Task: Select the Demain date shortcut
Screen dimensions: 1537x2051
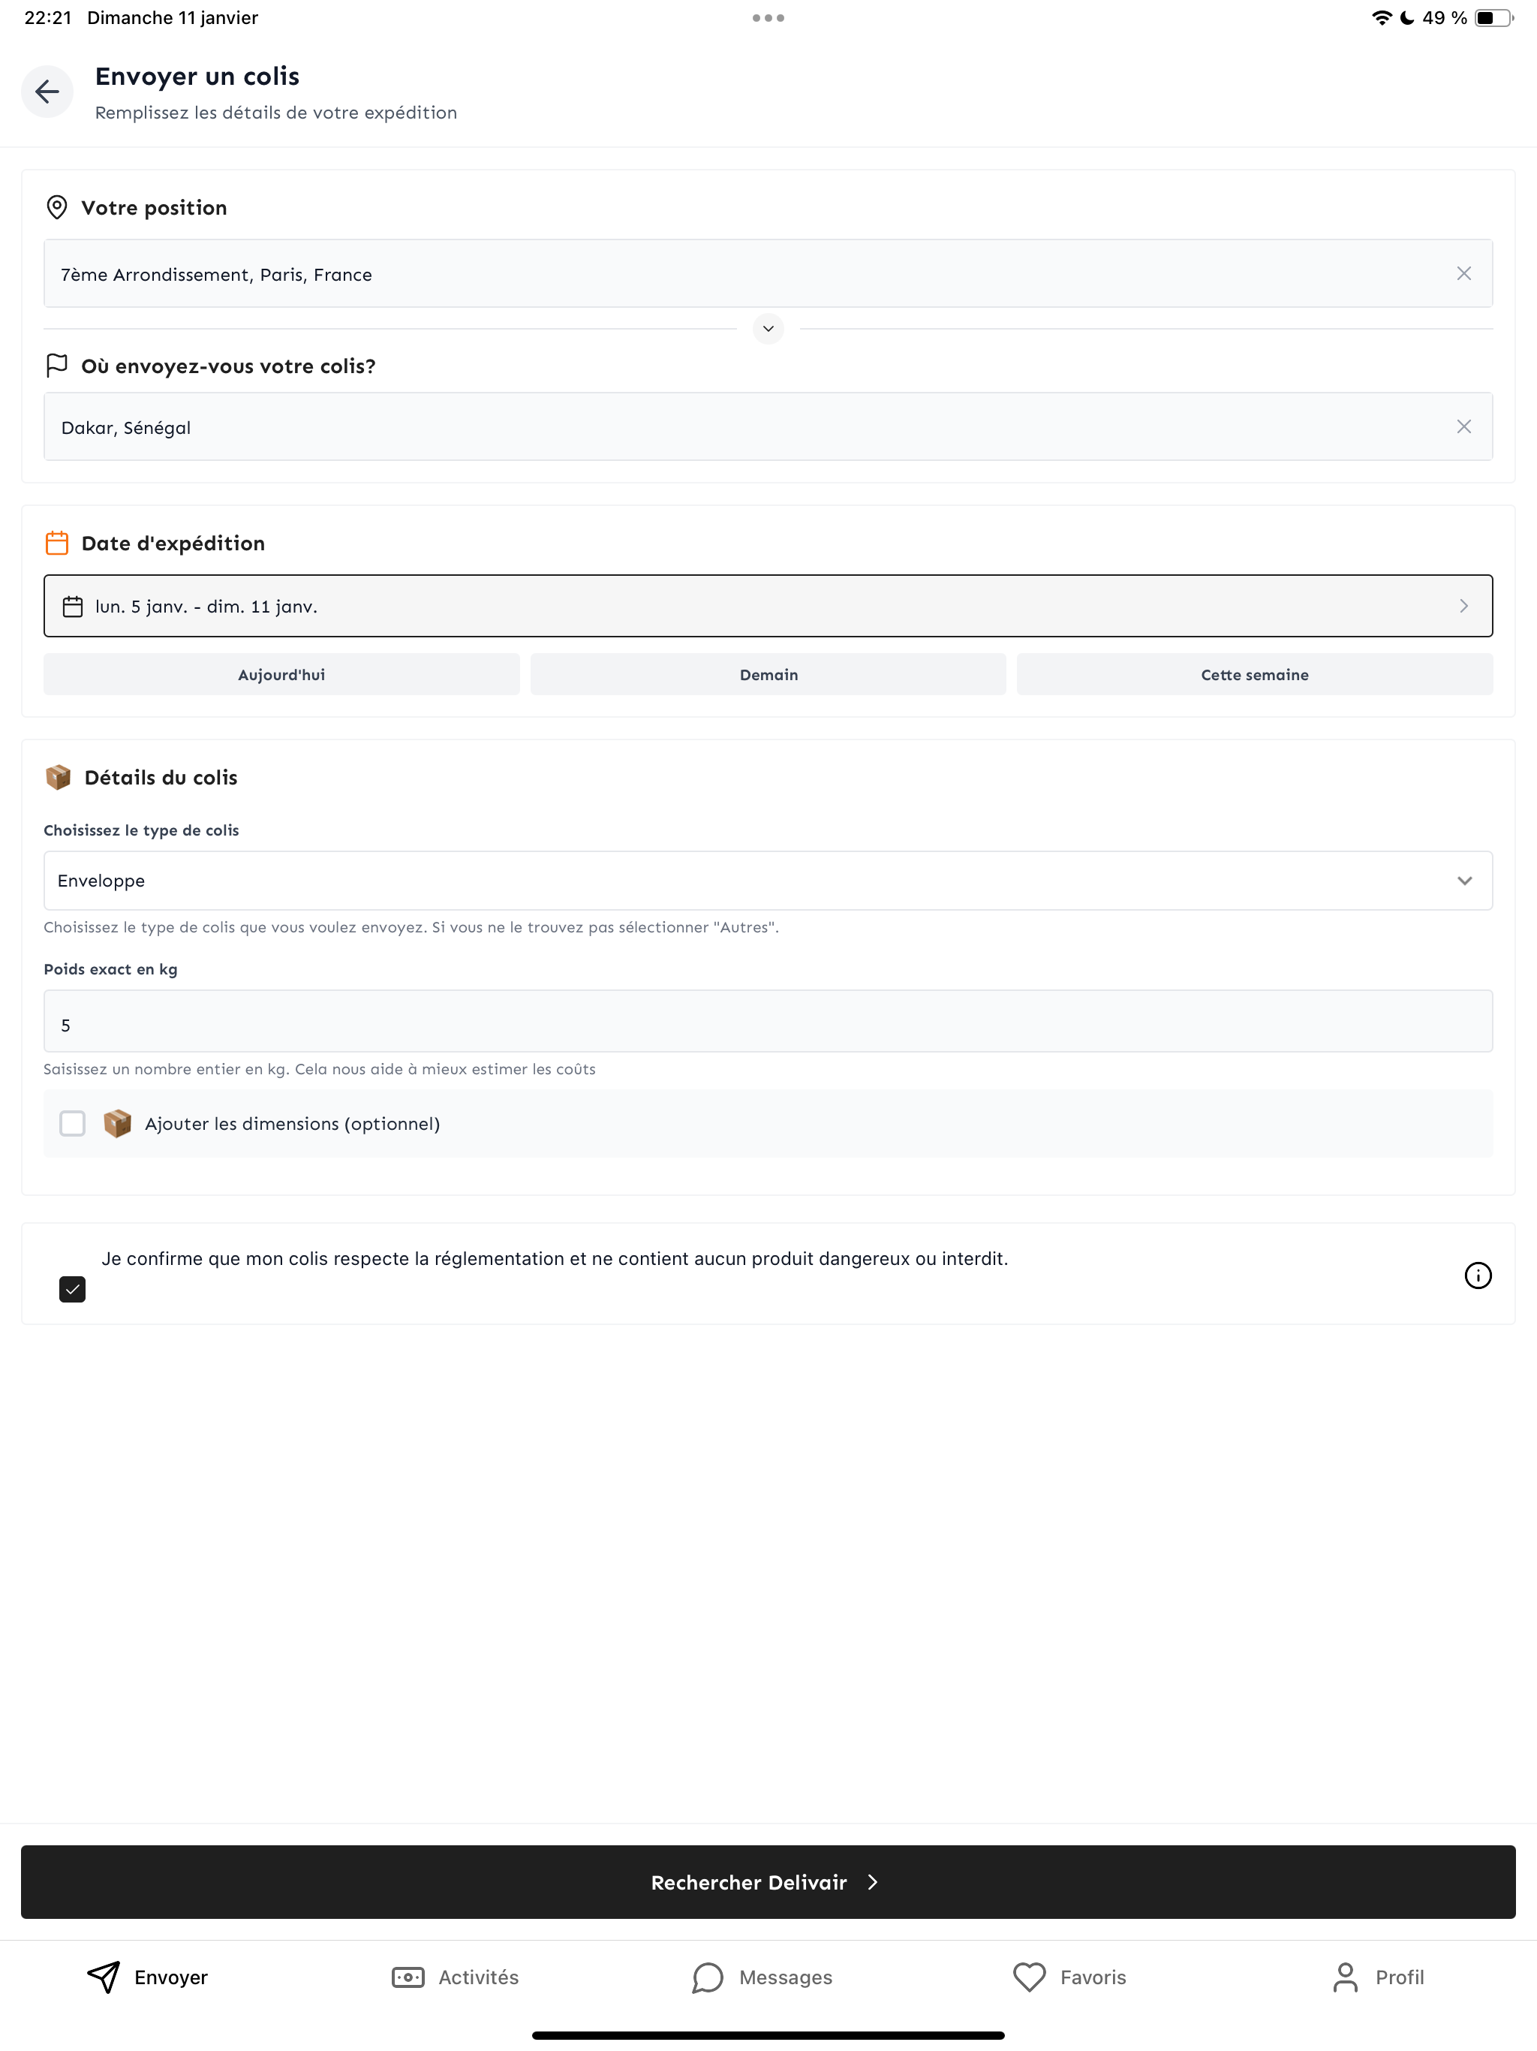Action: tap(768, 674)
